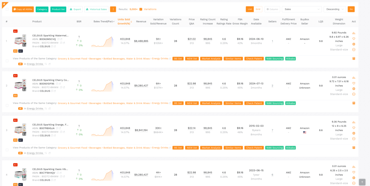Open bar chart icon for Watermelon product row
The image size is (370, 186).
pos(353,33)
